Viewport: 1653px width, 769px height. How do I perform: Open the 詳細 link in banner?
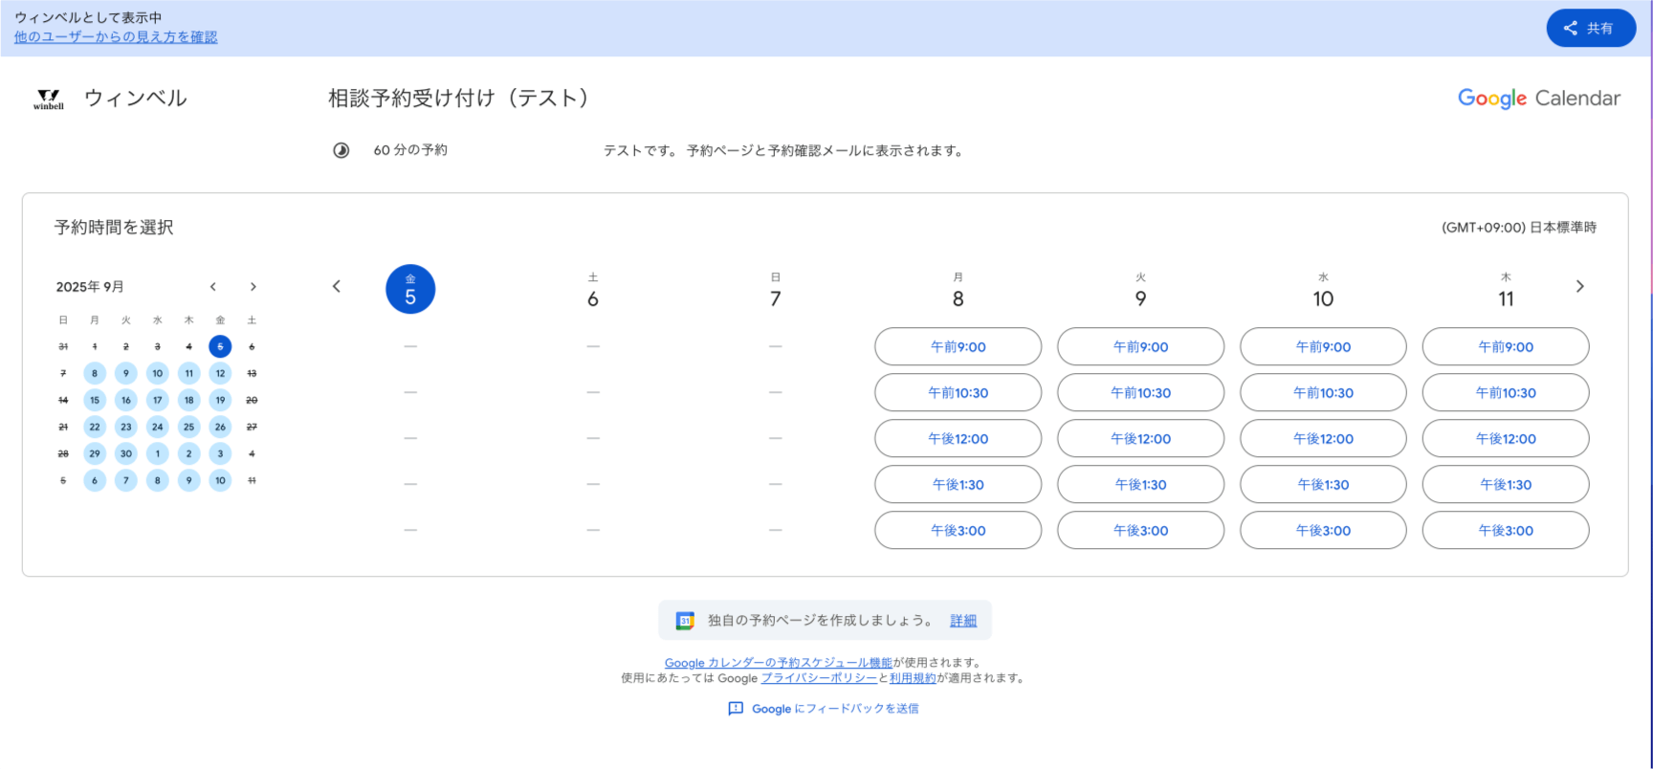tap(963, 621)
